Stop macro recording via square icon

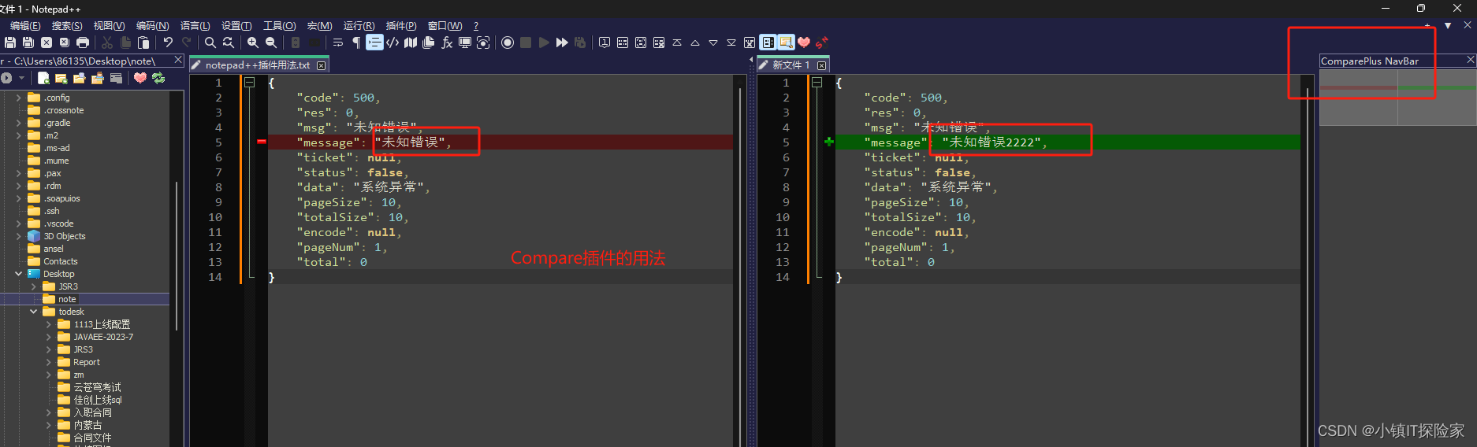coord(526,42)
